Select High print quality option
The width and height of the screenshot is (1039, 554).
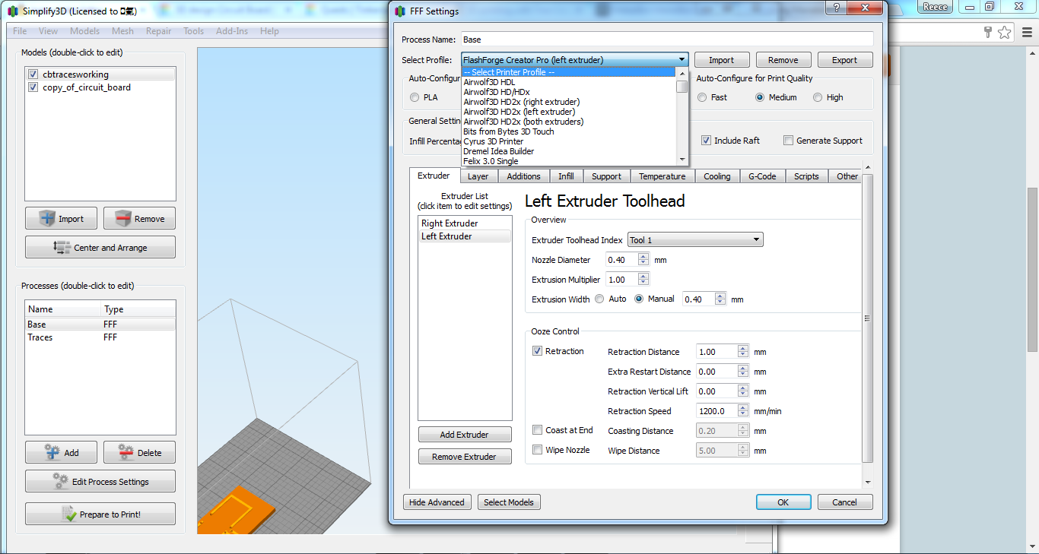coord(818,97)
